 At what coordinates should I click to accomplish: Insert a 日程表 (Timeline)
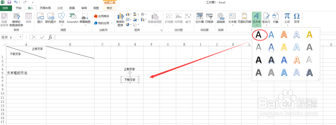click(209, 18)
